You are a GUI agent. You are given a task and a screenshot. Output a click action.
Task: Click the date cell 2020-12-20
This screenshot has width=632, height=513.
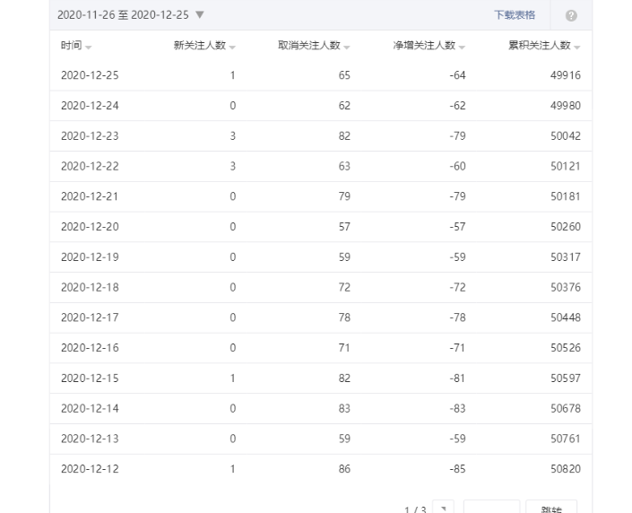click(x=90, y=227)
